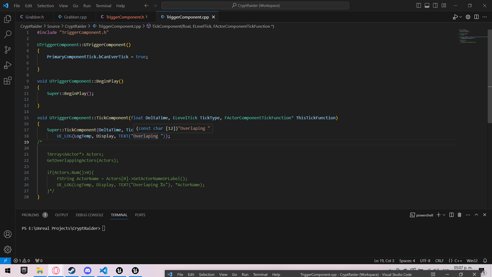
Task: Click the ports forwarded status item
Action: 38,261
